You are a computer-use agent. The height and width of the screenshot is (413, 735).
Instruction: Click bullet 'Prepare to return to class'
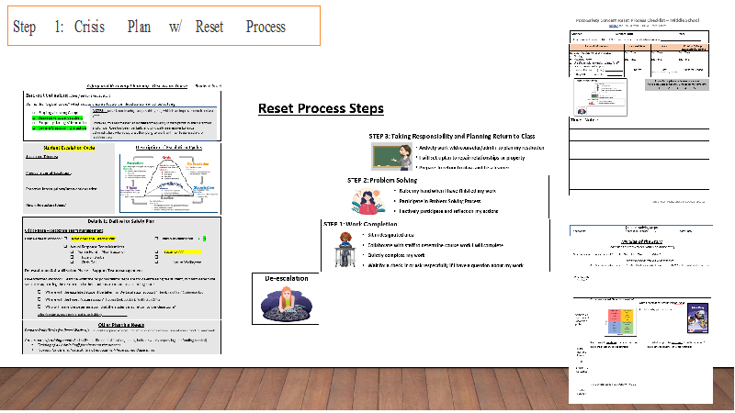pos(464,168)
